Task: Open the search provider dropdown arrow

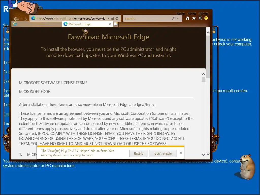Action: (x=178, y=18)
